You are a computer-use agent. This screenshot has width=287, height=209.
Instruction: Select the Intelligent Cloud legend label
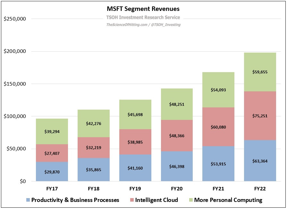tap(156, 200)
